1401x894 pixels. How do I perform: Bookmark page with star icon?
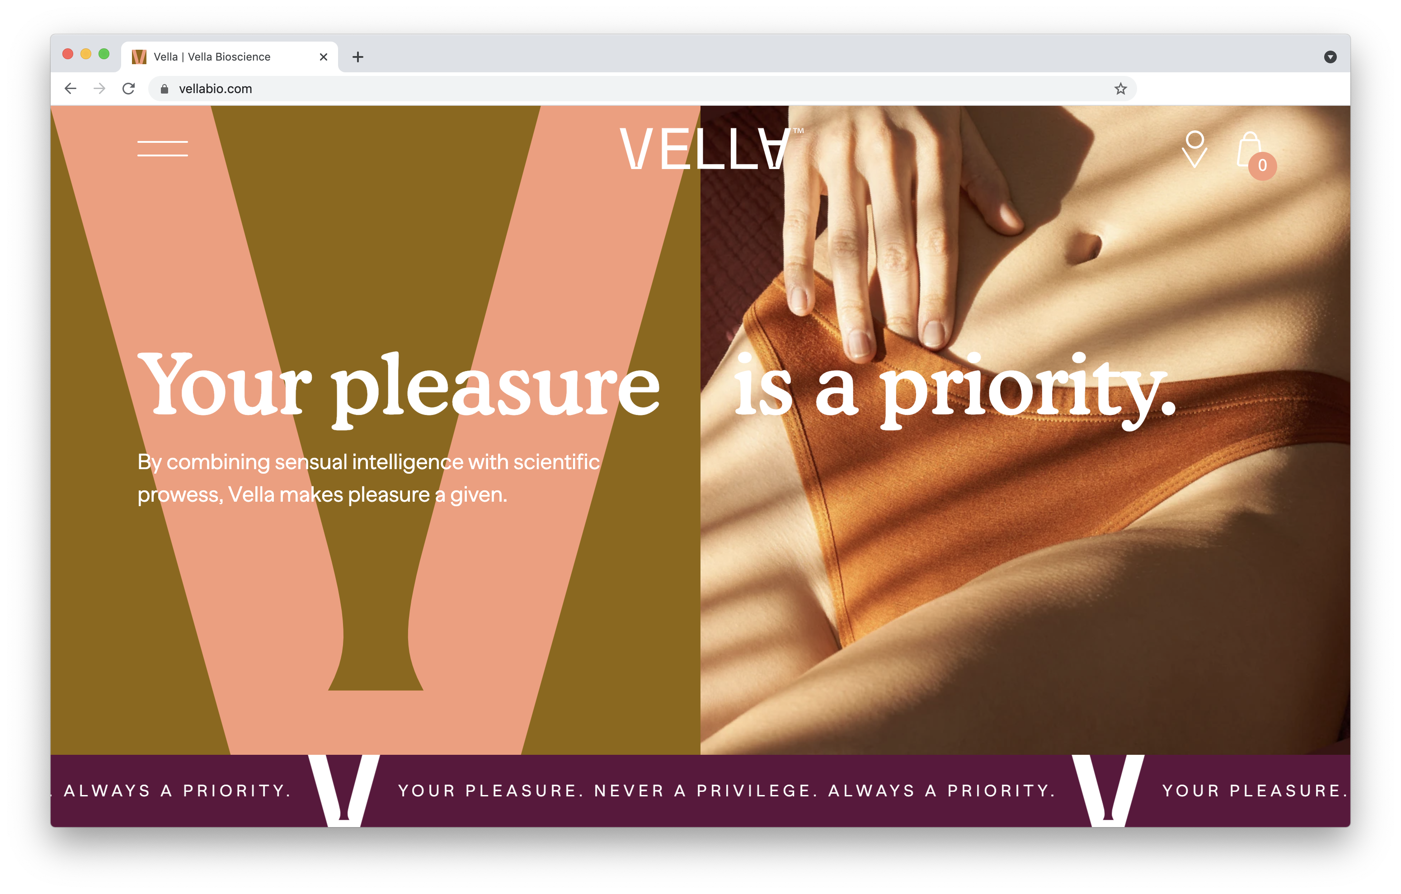click(1120, 89)
